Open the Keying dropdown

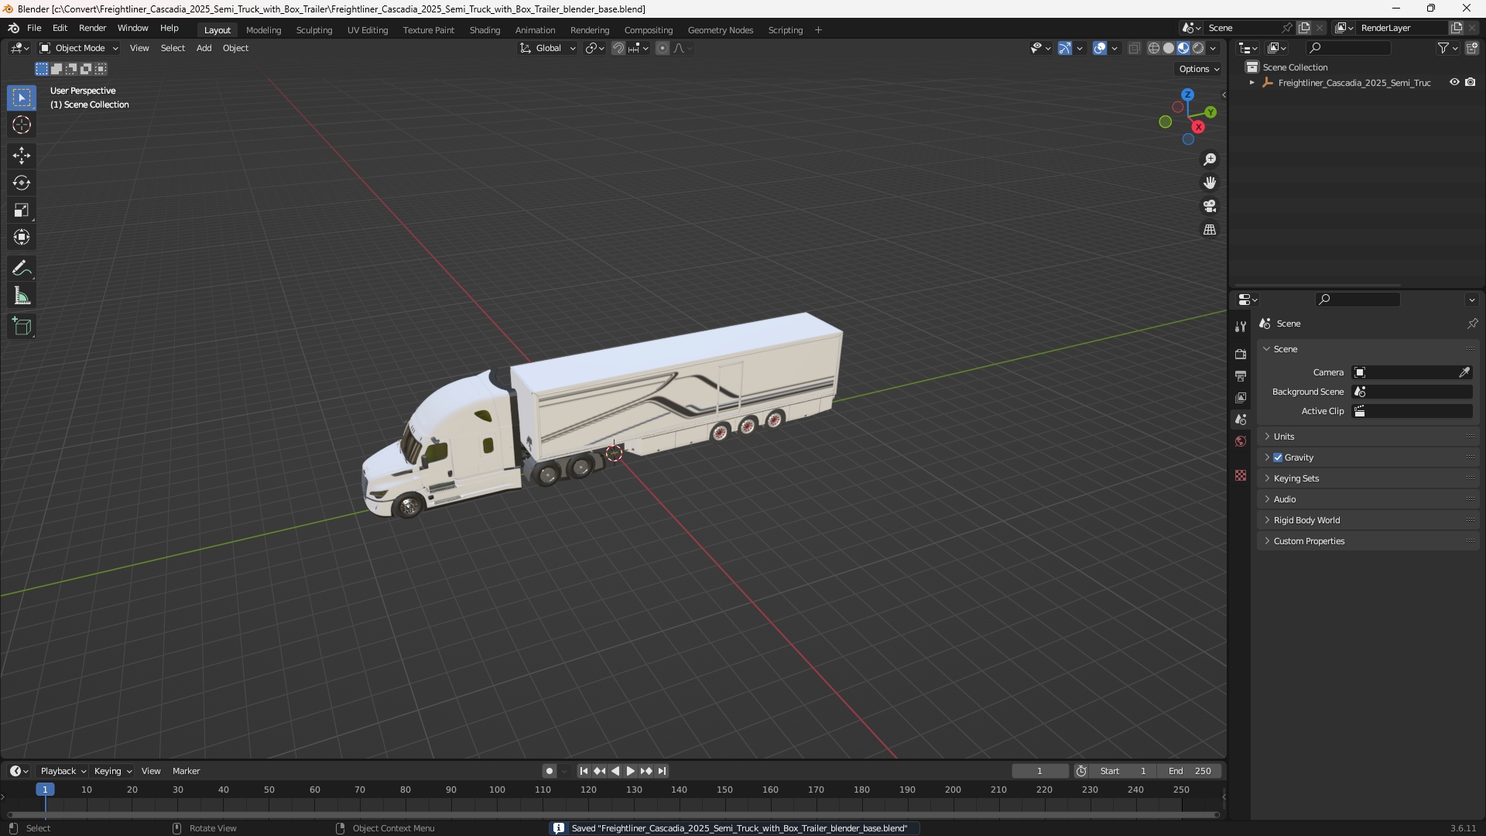(113, 771)
